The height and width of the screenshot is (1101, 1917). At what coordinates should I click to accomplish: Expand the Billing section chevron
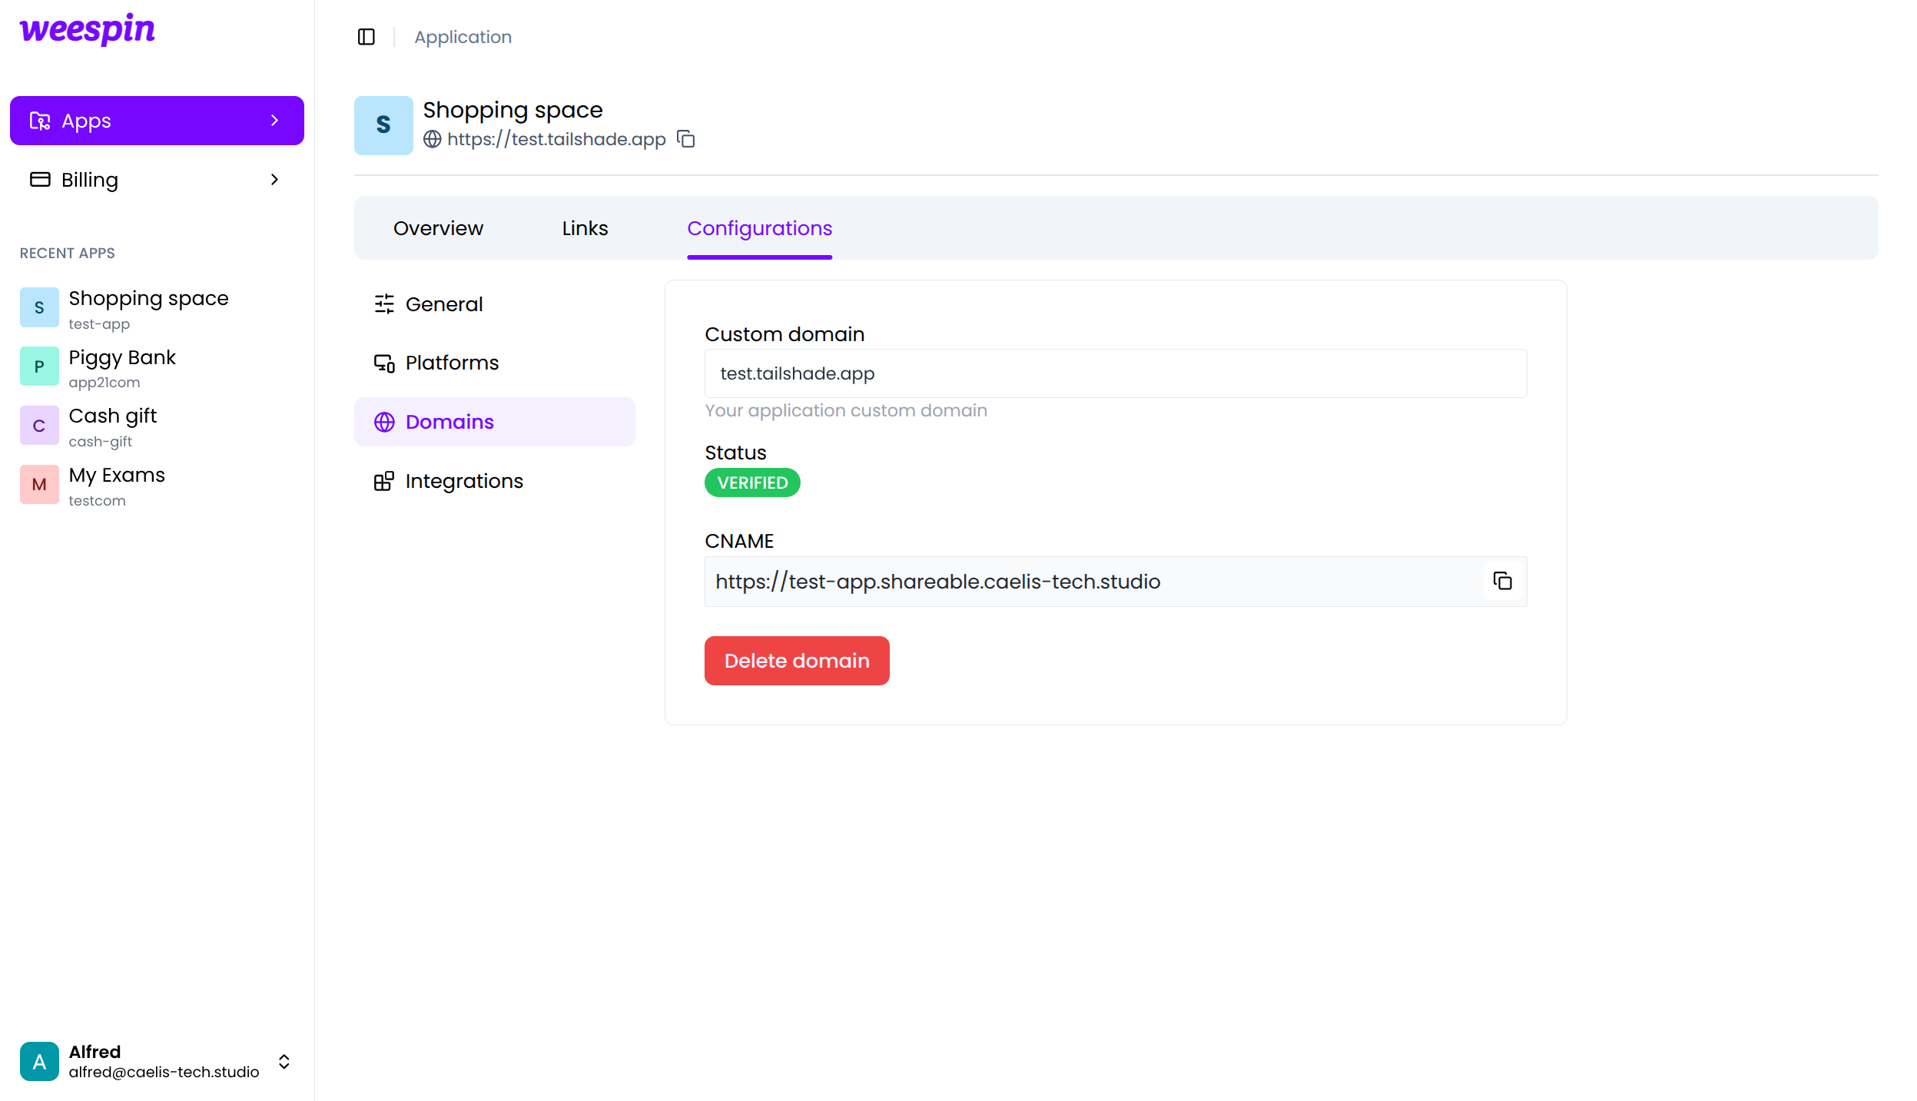274,180
